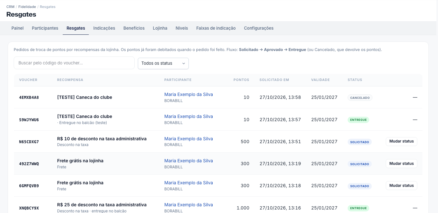Open the Níveis tab
This screenshot has width=438, height=213.
[182, 28]
